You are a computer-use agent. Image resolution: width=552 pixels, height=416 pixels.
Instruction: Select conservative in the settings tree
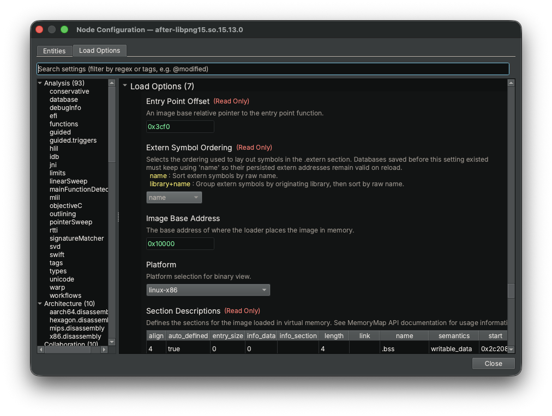[x=69, y=91]
